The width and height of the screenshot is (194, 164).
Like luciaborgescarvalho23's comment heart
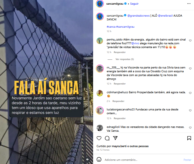[x=190, y=110]
